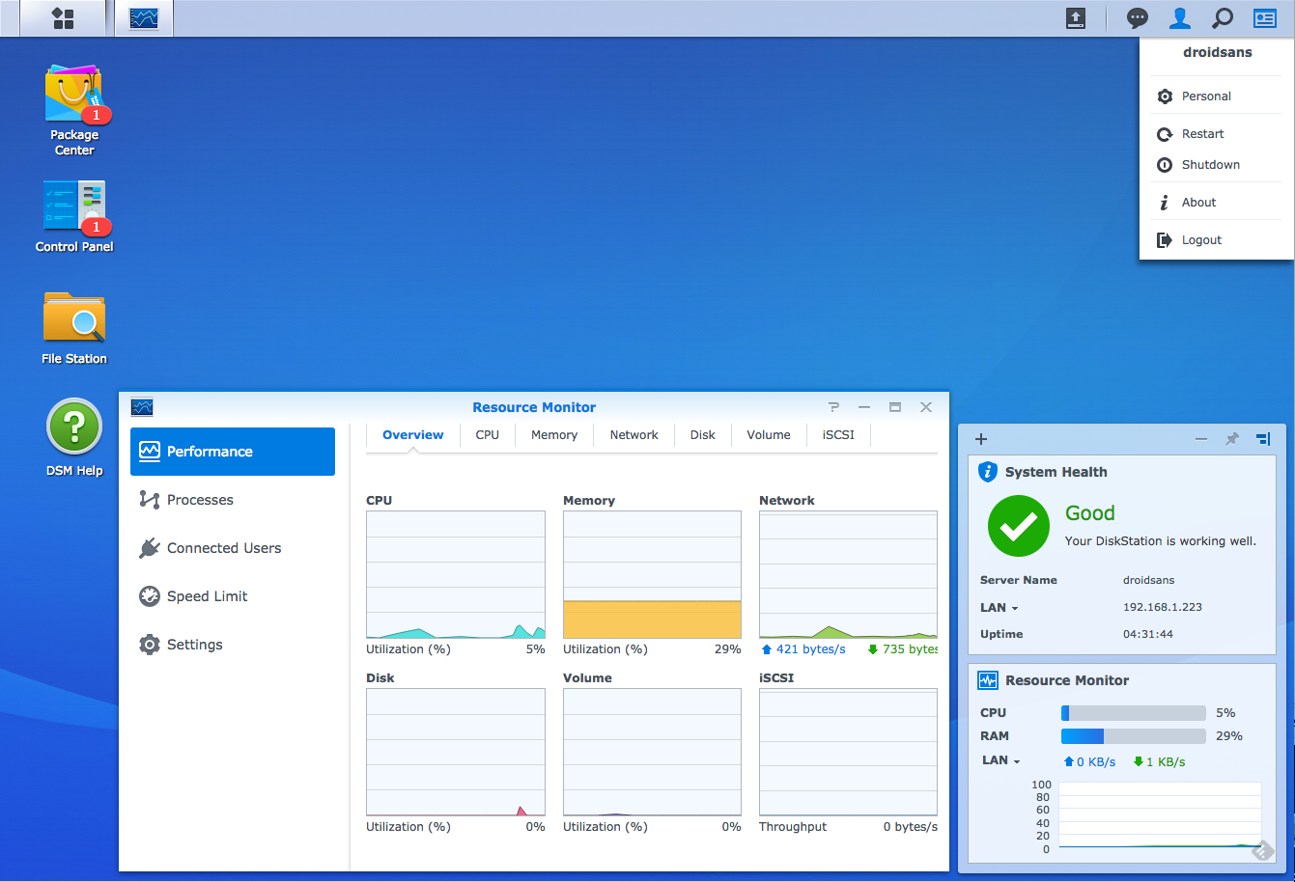Click the droidsans username header in user menu
This screenshot has height=882, width=1295.
[1217, 53]
